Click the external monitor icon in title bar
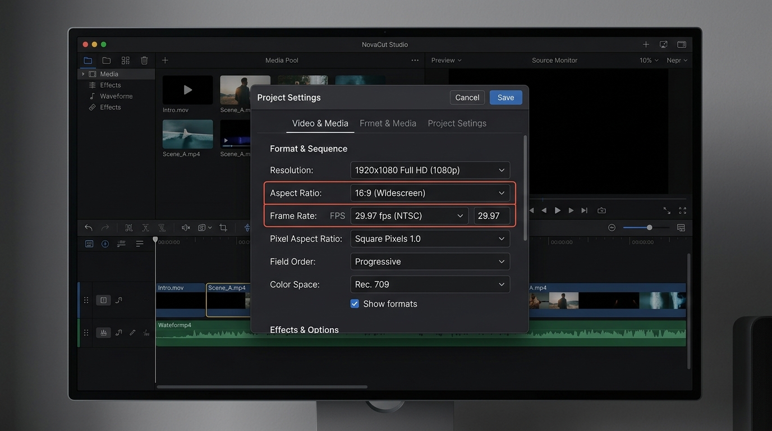Image resolution: width=772 pixels, height=431 pixels. point(664,44)
